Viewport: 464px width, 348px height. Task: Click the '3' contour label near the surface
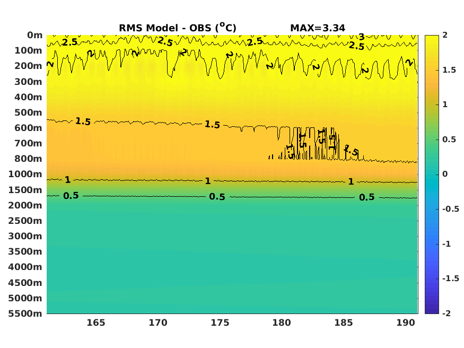(x=362, y=37)
